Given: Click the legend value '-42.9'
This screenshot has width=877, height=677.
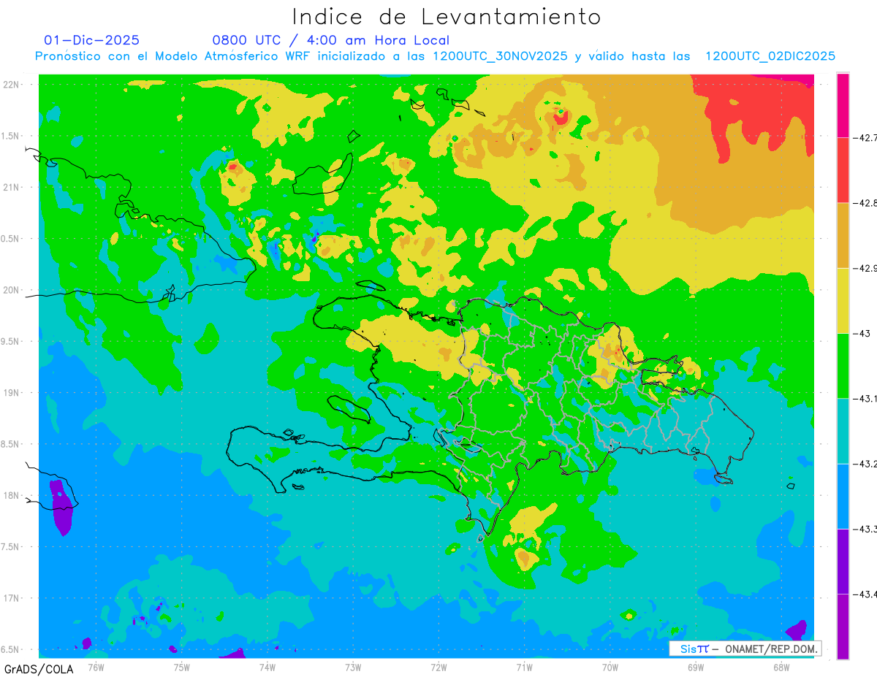Looking at the screenshot, I should (865, 268).
